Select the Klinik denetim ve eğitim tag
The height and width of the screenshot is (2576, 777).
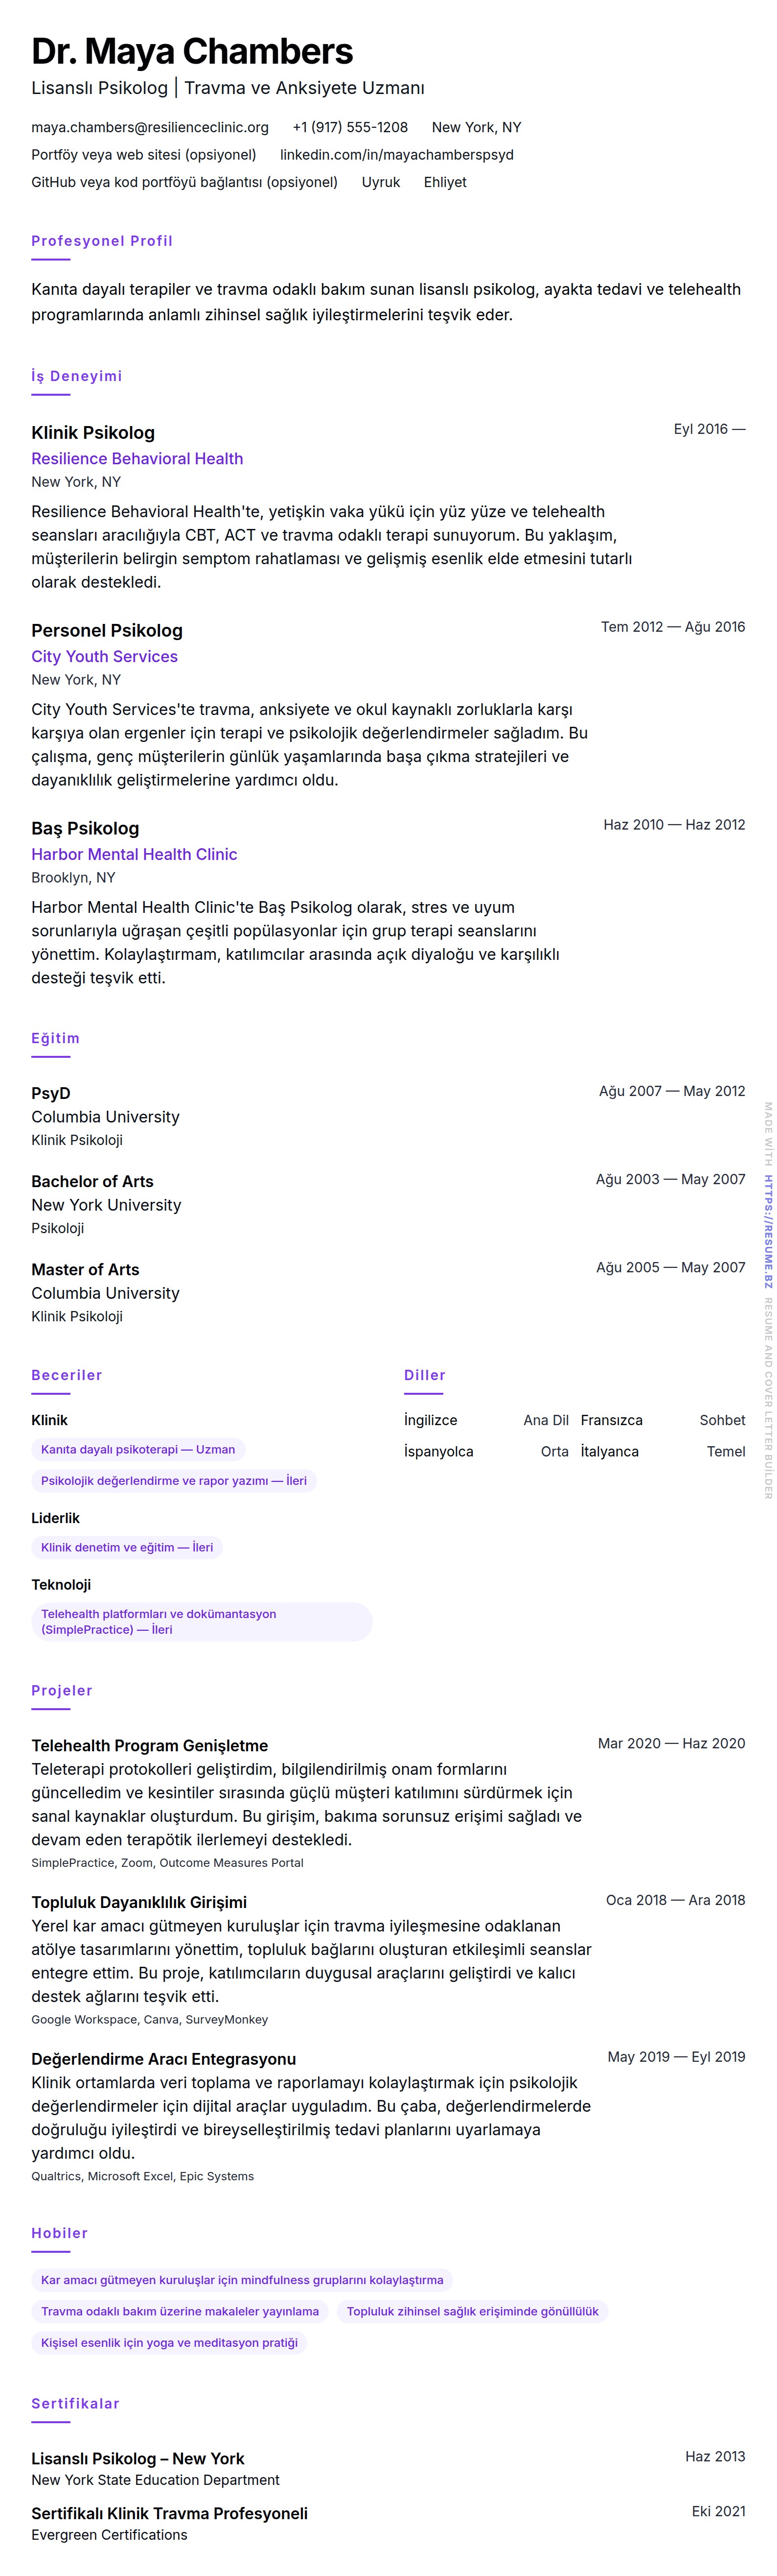point(127,1547)
